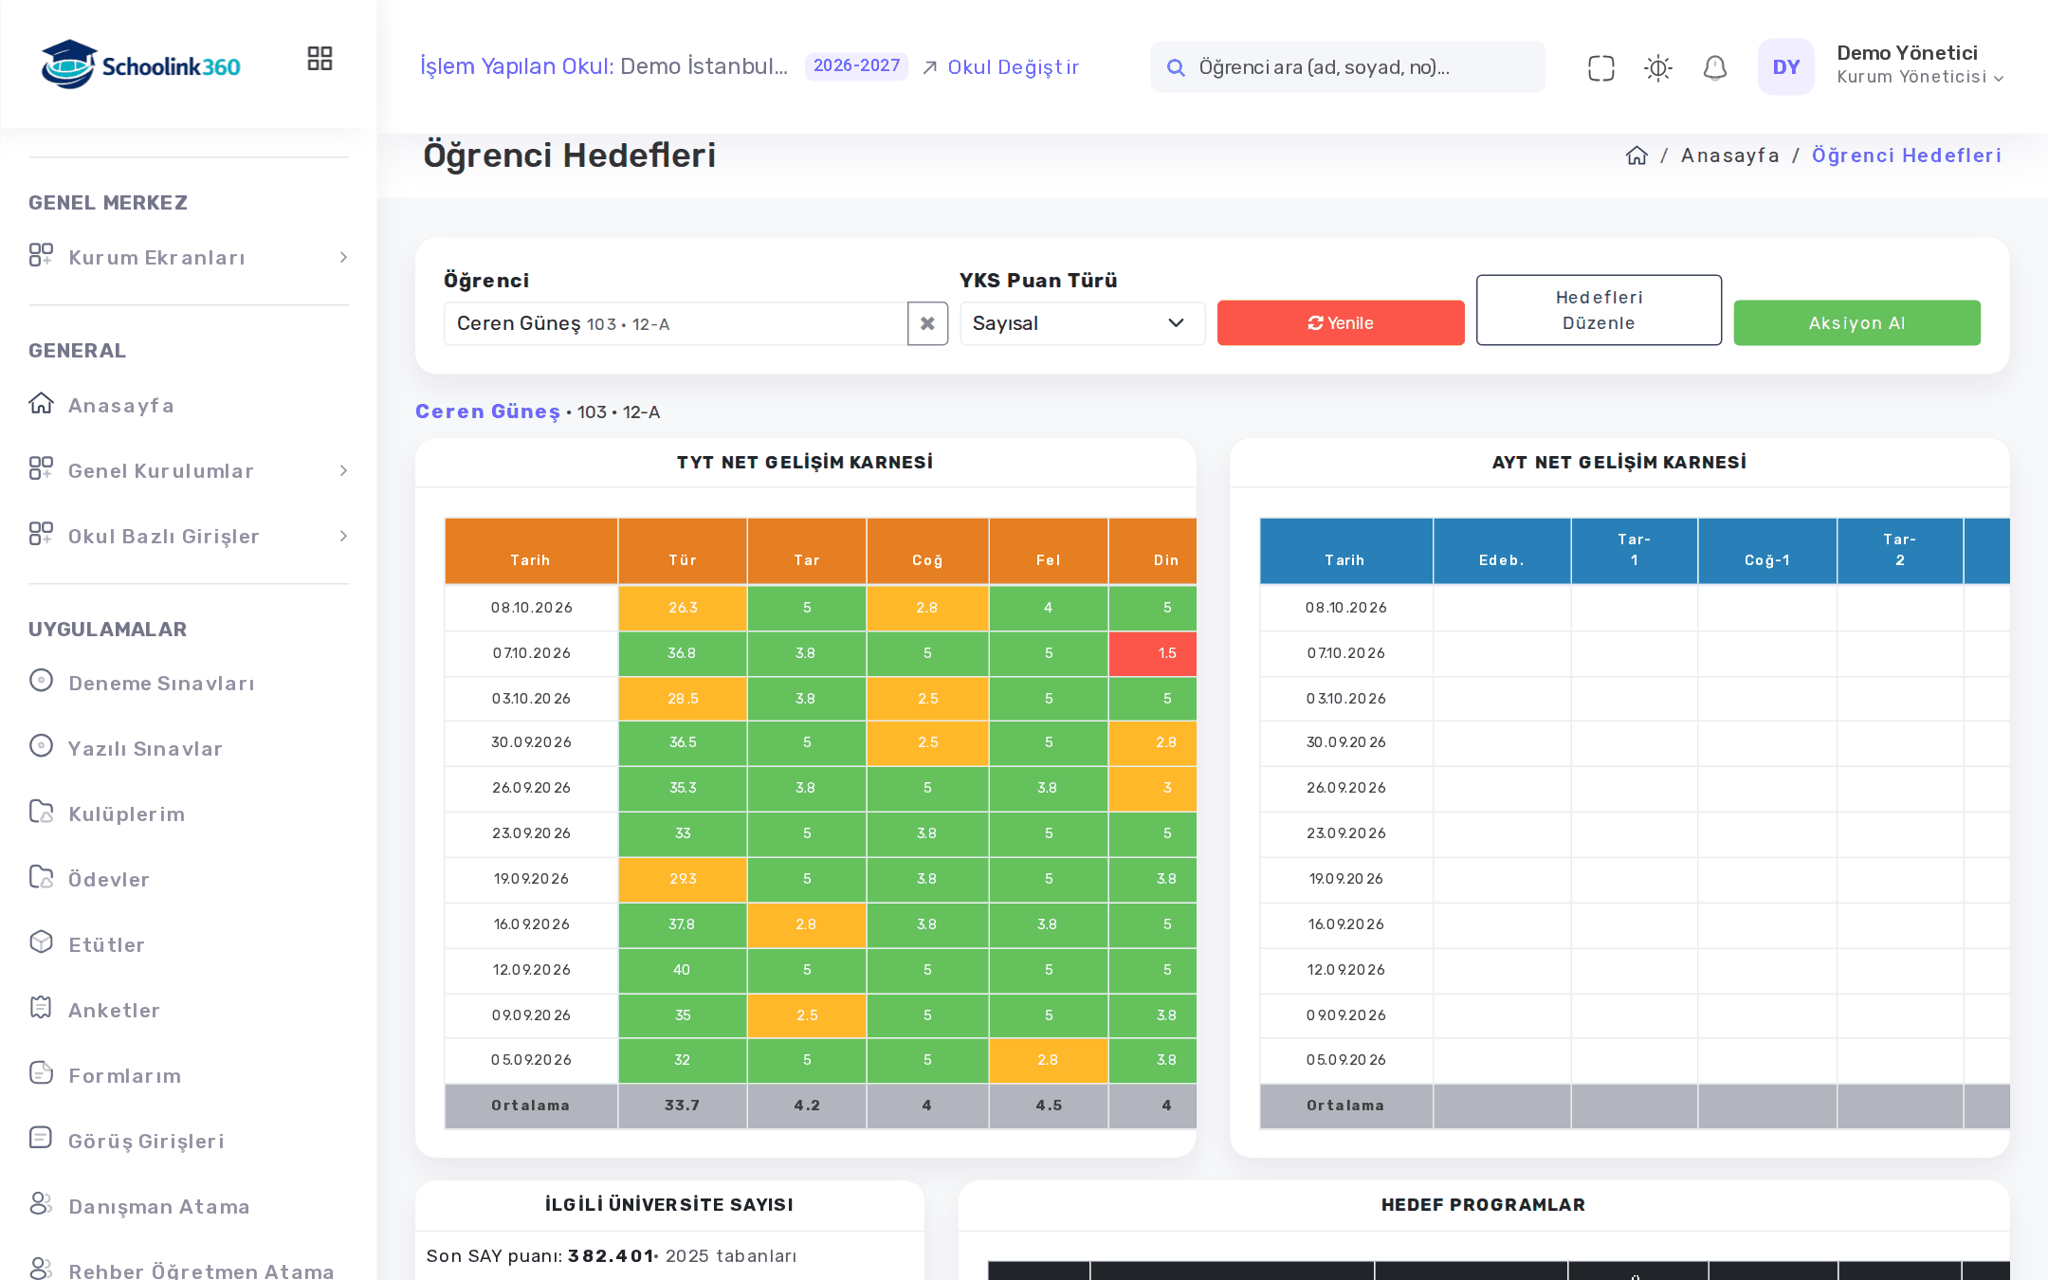Click the Görüş Girişleri note icon
The width and height of the screenshot is (2048, 1280).
tap(41, 1139)
